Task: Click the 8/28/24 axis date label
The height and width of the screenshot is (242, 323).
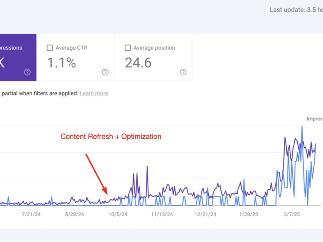Action: (x=75, y=215)
